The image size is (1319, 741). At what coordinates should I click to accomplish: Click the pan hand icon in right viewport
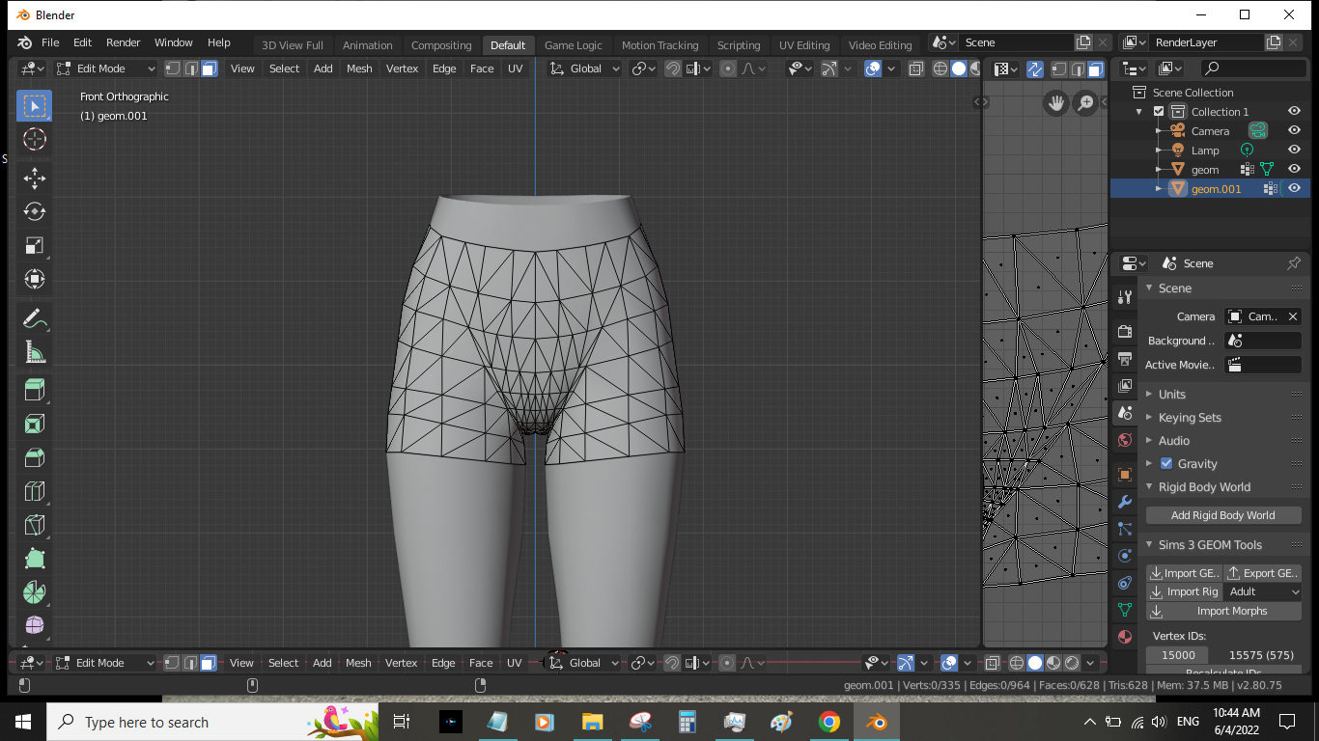pyautogui.click(x=1056, y=103)
